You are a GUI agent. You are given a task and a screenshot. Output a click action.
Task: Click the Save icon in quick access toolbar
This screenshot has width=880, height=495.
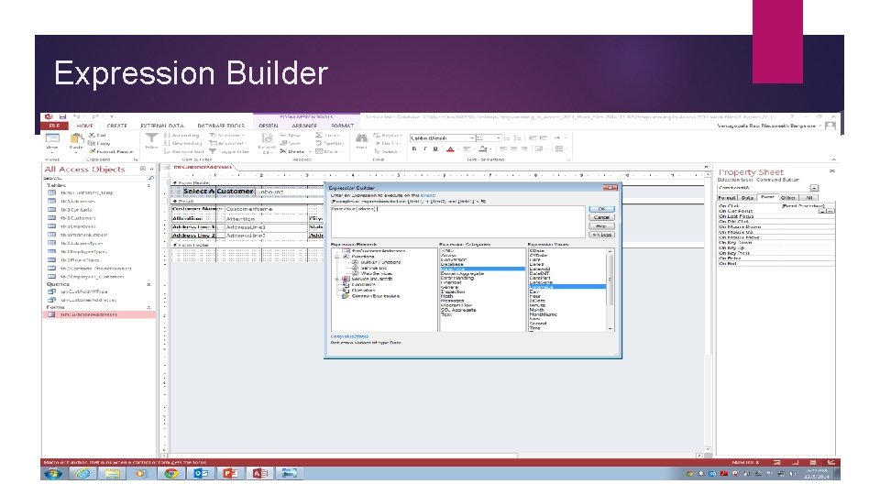[x=63, y=116]
